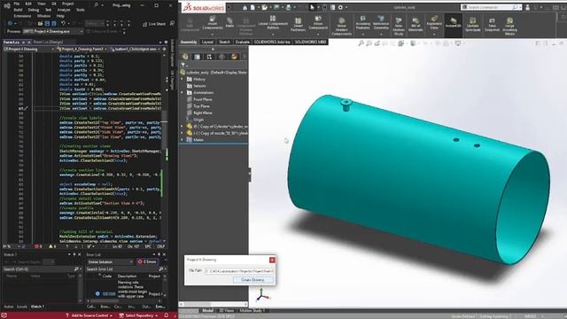Open SolidWorks Options gear icon
This screenshot has height=319, width=567.
pos(340,7)
